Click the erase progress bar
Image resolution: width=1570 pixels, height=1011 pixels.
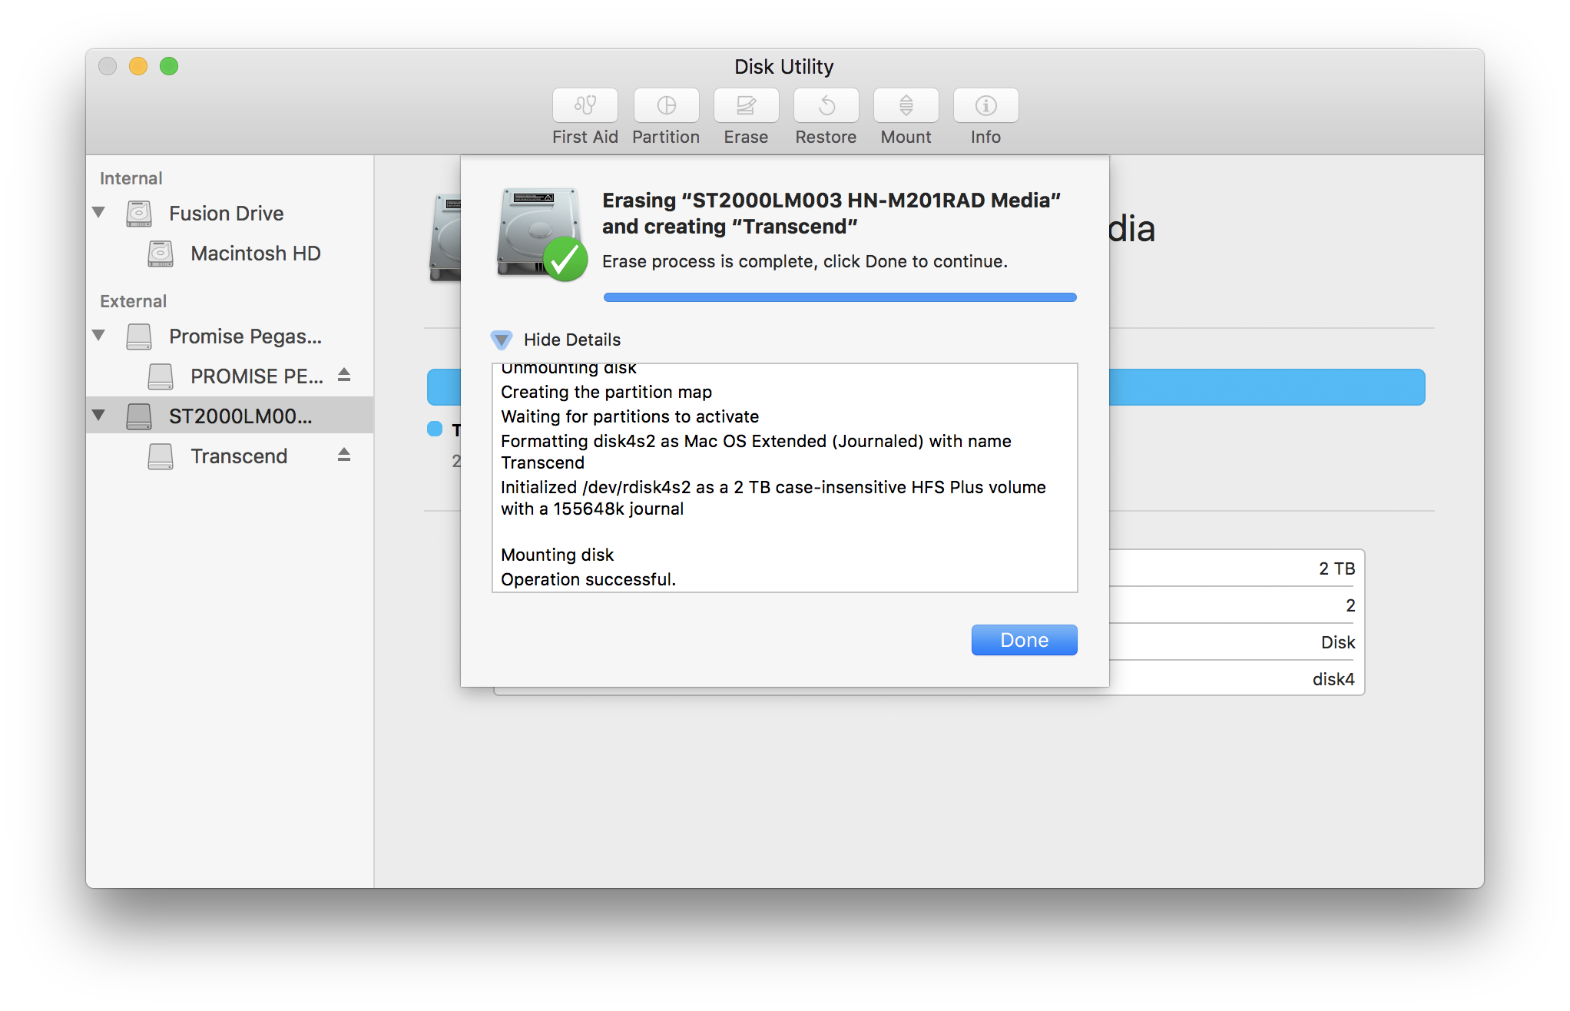840,297
